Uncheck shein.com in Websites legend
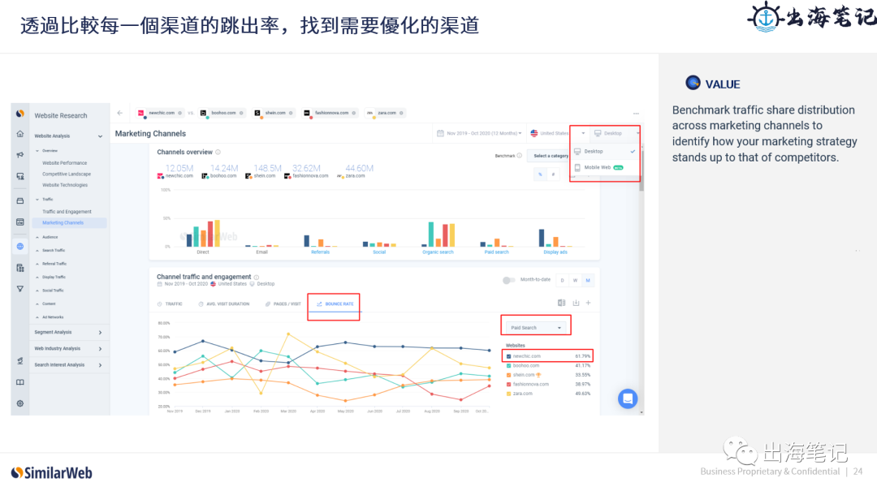 508,375
